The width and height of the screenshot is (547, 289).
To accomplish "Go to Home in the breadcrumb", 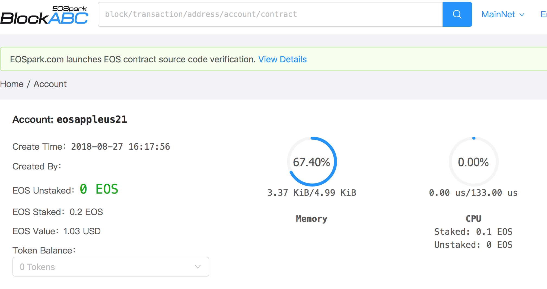I will point(12,84).
